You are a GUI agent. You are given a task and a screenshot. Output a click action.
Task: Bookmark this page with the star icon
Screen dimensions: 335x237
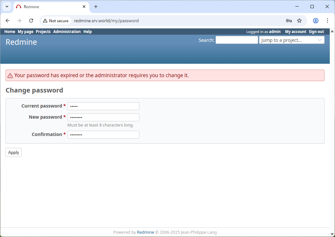coord(299,21)
